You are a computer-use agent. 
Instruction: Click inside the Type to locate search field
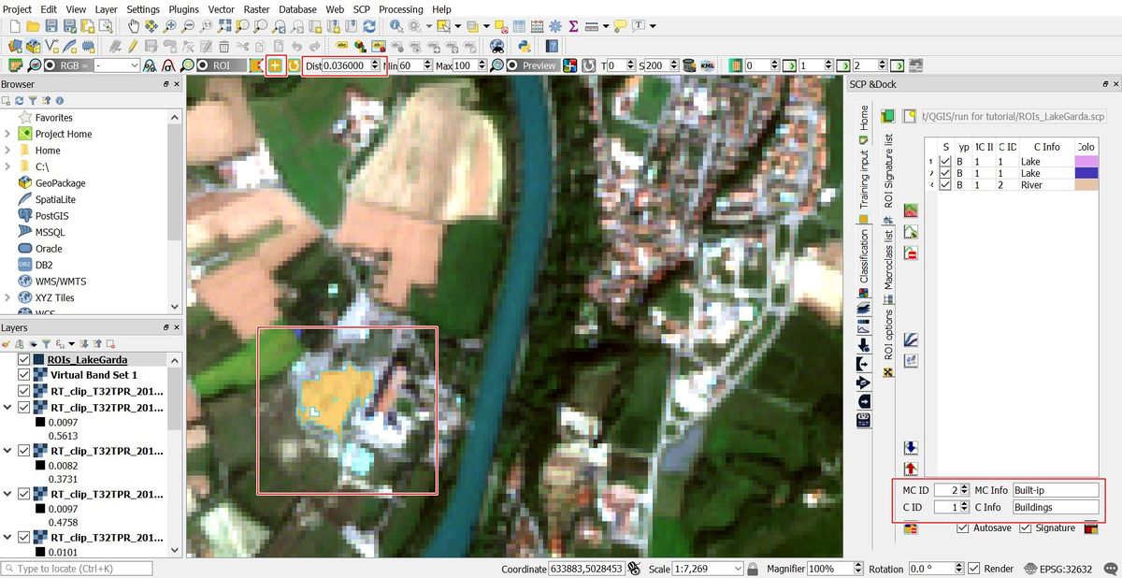[75, 569]
